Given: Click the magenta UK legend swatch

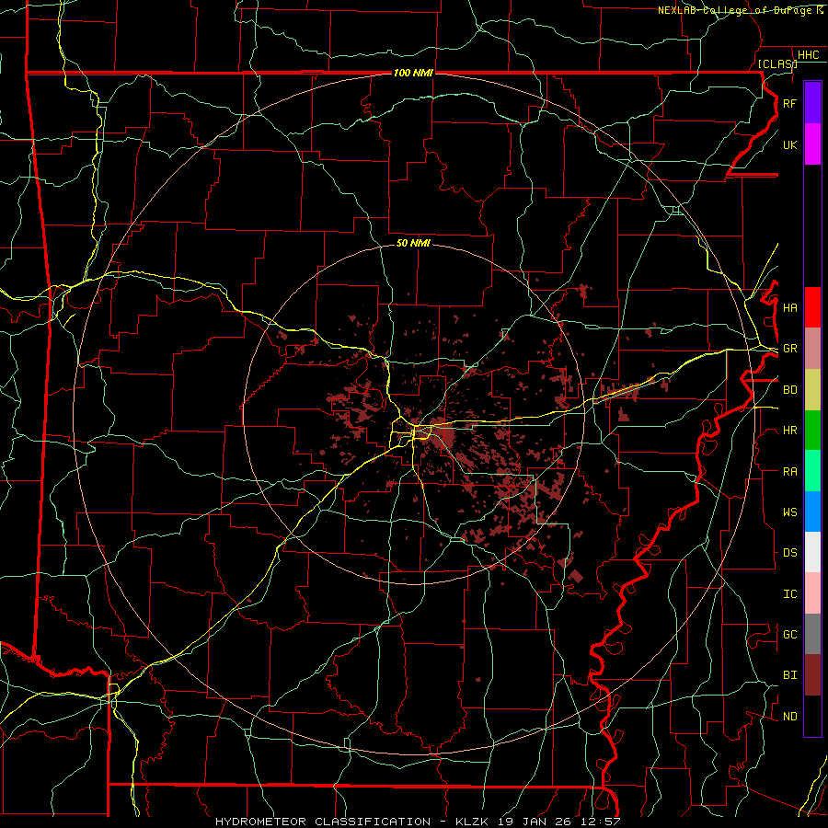Looking at the screenshot, I should (x=812, y=144).
